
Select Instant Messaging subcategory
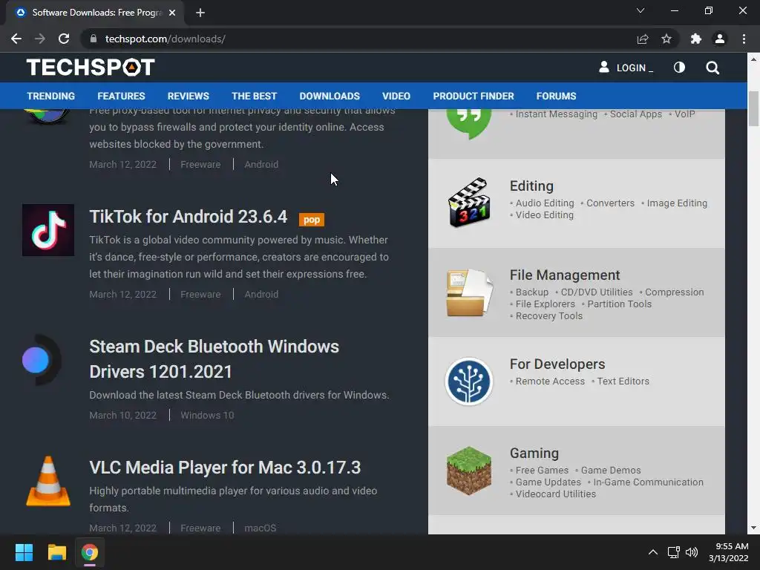pyautogui.click(x=557, y=114)
